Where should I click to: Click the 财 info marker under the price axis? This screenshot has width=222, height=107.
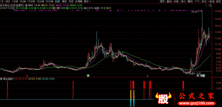198,76
